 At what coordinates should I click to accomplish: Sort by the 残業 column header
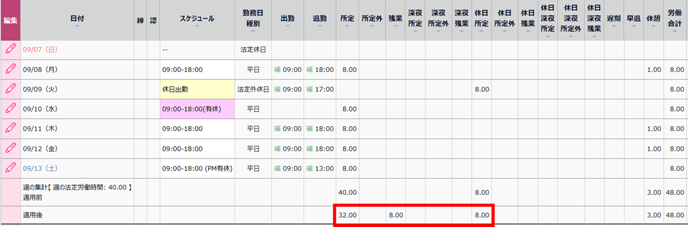point(395,19)
